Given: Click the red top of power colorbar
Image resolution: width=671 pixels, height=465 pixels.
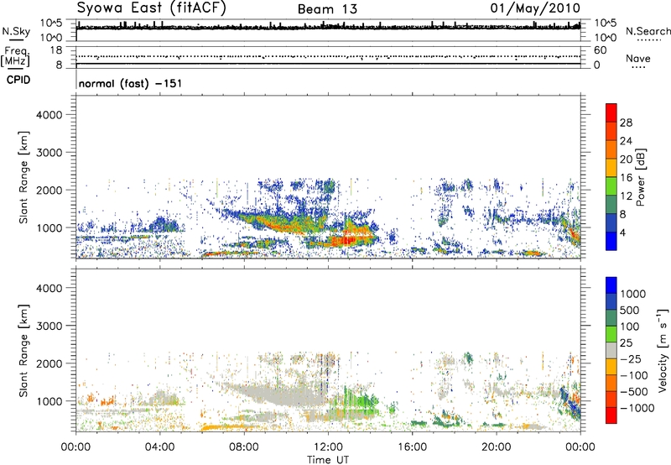Looking at the screenshot, I should click(611, 112).
